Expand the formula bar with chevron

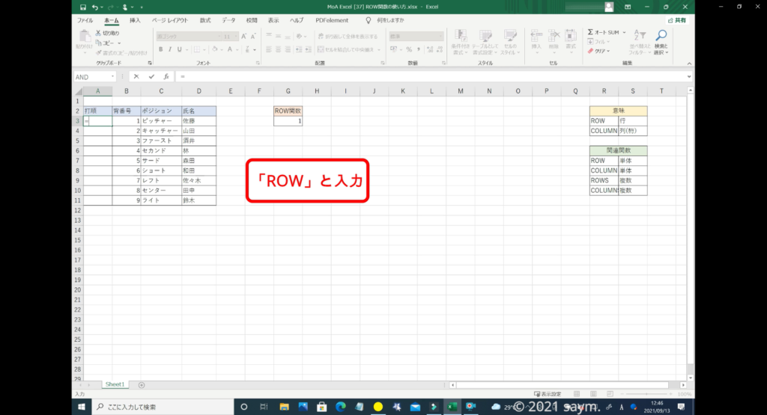(688, 76)
